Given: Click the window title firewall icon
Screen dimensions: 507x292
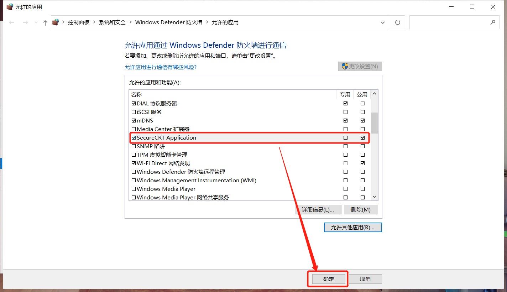Looking at the screenshot, I should point(10,7).
